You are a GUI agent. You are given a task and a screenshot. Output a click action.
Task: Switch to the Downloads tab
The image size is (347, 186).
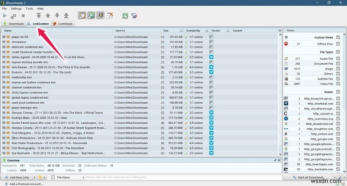14,24
